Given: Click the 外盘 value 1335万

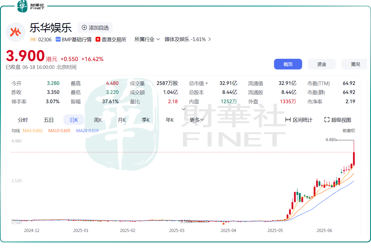Looking at the screenshot, I should [x=288, y=102].
